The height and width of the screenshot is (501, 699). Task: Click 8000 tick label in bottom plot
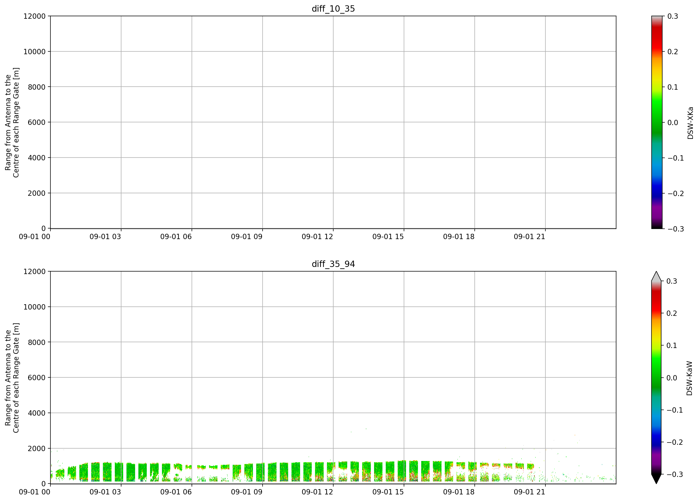click(37, 342)
